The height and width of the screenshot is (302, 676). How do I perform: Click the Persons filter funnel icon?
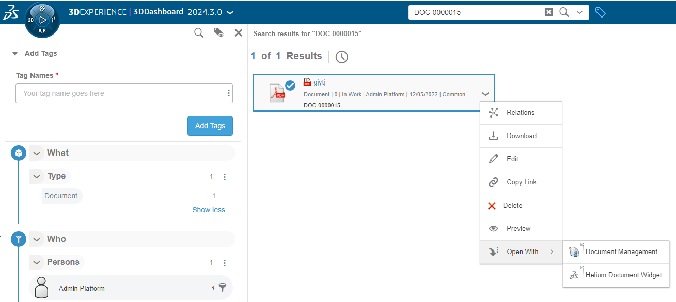point(223,288)
